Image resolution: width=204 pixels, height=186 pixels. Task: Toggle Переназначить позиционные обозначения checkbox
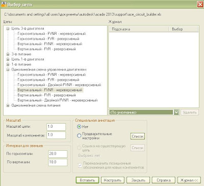[80, 165]
